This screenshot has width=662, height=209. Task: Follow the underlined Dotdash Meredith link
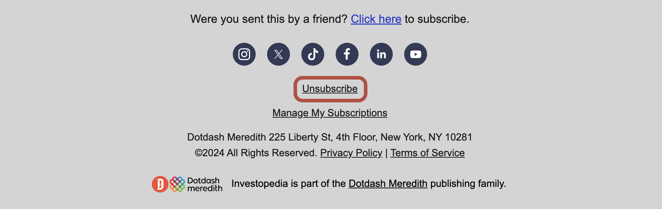388,184
